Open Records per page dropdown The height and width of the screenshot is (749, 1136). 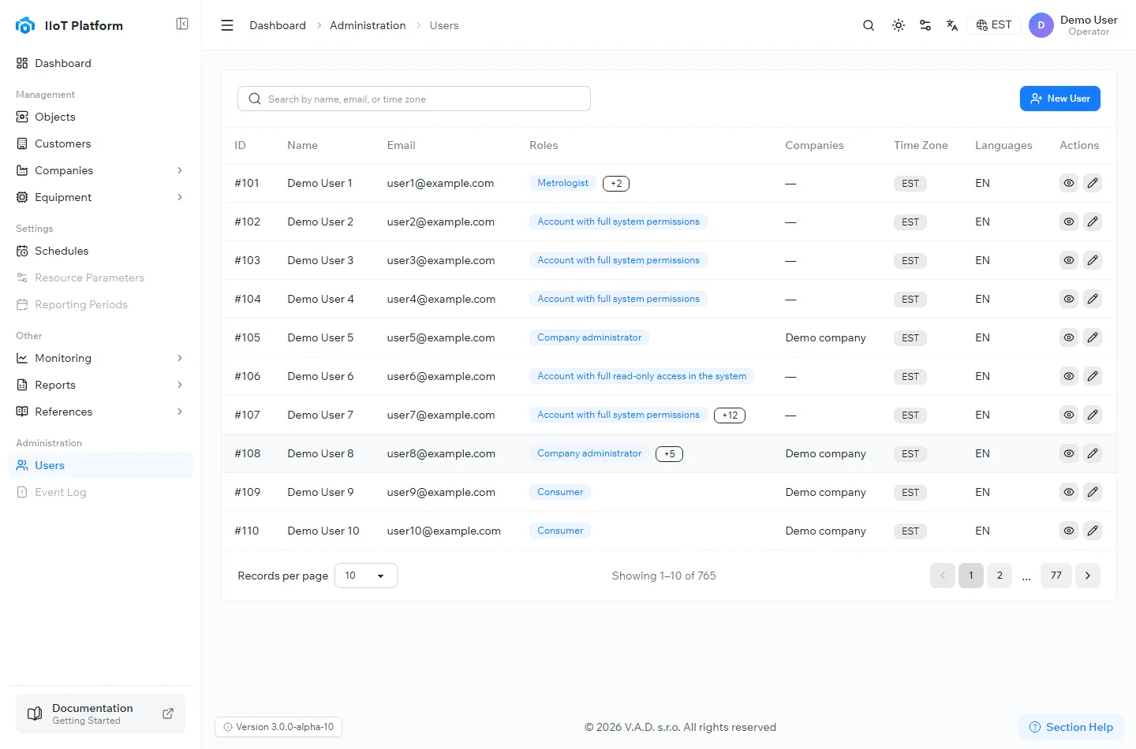pyautogui.click(x=365, y=576)
